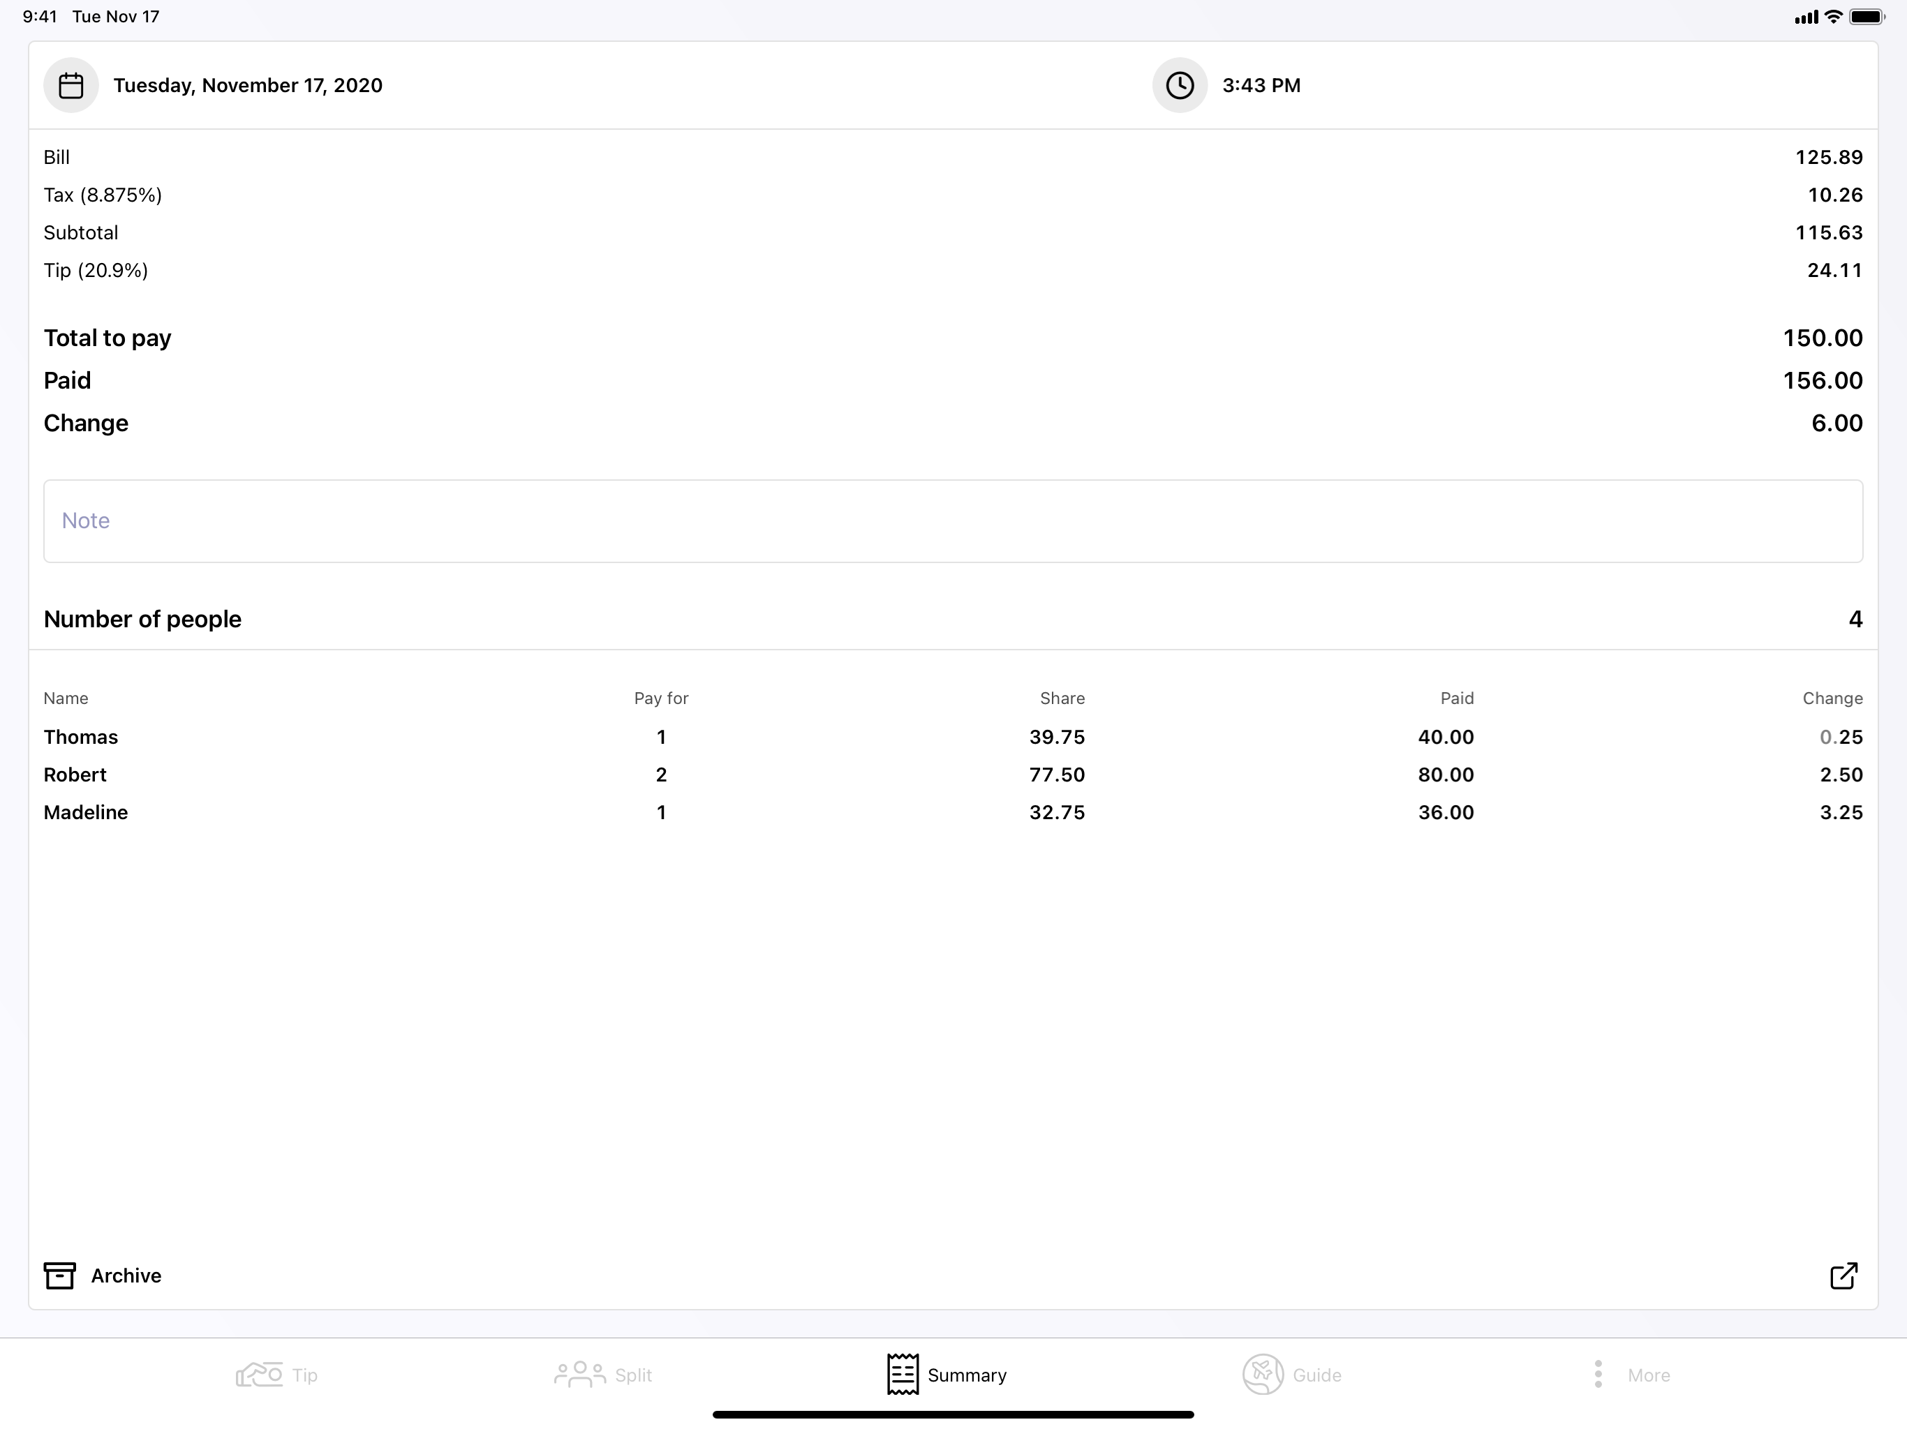Click inside the Note field
The image size is (1907, 1429).
[x=953, y=521]
